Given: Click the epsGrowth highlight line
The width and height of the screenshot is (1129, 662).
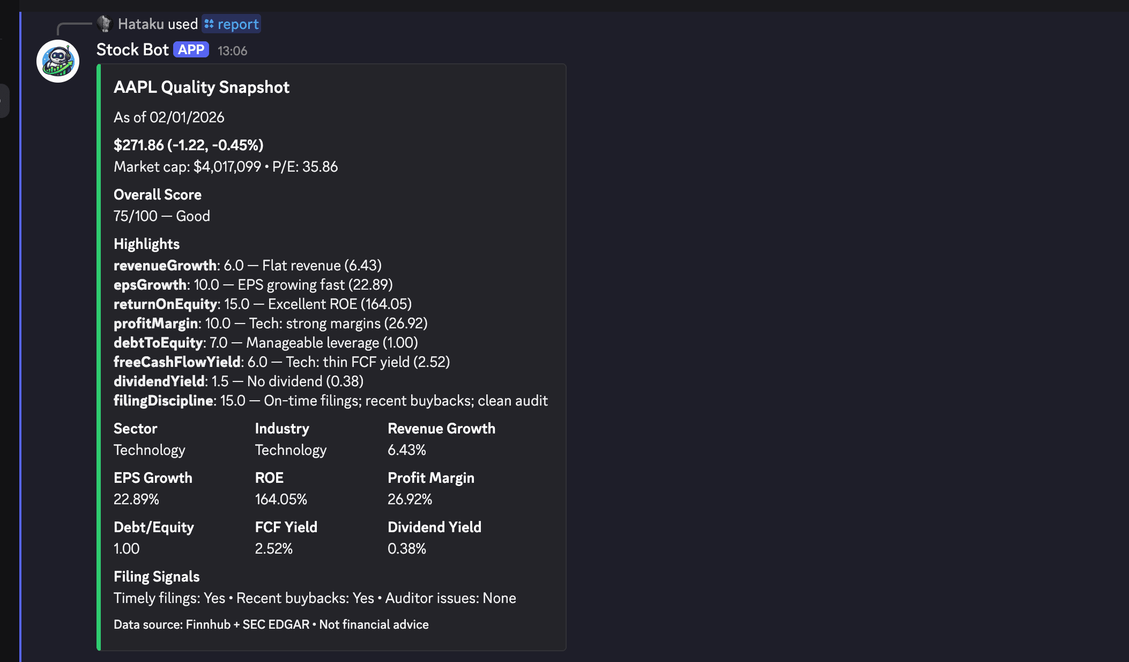Looking at the screenshot, I should [253, 284].
